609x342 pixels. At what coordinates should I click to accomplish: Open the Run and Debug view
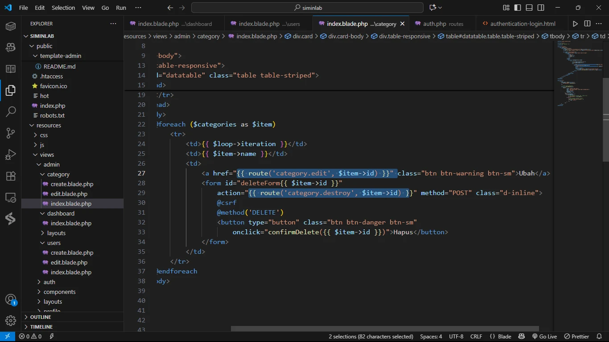click(x=11, y=155)
